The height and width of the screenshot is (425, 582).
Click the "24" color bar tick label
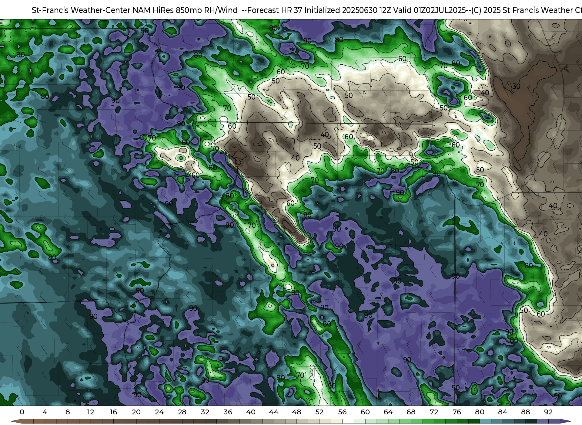(x=159, y=412)
